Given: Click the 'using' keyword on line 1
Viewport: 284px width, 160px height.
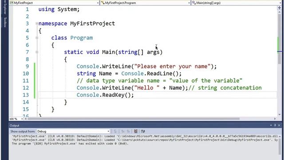Looking at the screenshot, I should tap(46, 9).
